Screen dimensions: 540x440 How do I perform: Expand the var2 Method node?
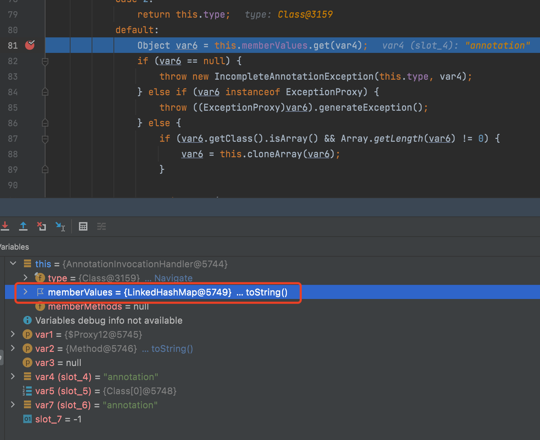(x=13, y=348)
